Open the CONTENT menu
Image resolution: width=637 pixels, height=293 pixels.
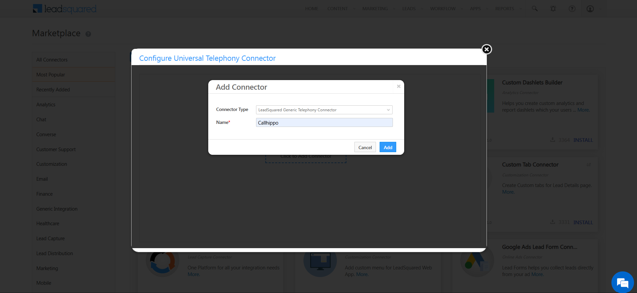click(337, 9)
